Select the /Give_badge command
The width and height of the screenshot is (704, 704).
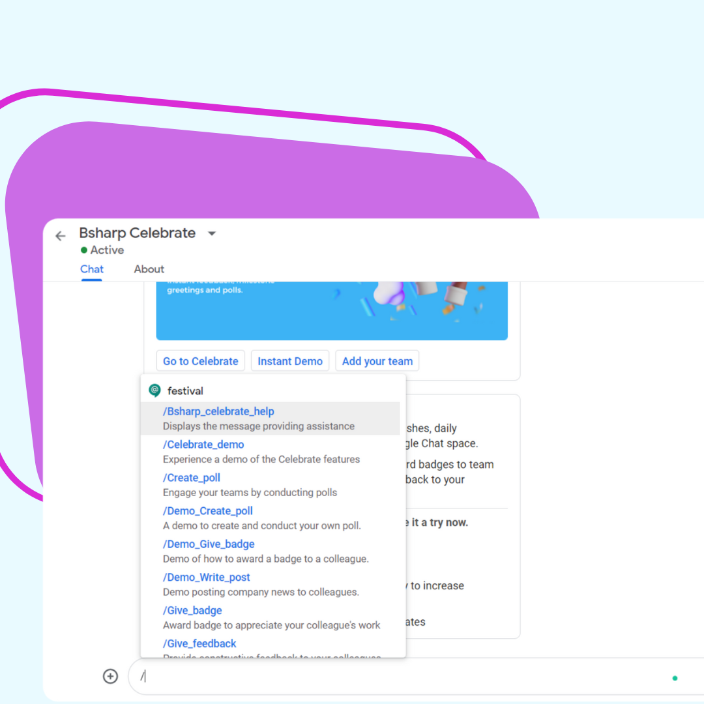[271, 618]
